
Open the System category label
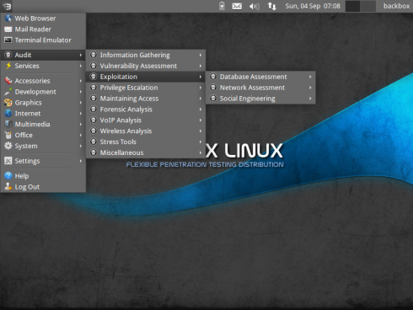(26, 146)
